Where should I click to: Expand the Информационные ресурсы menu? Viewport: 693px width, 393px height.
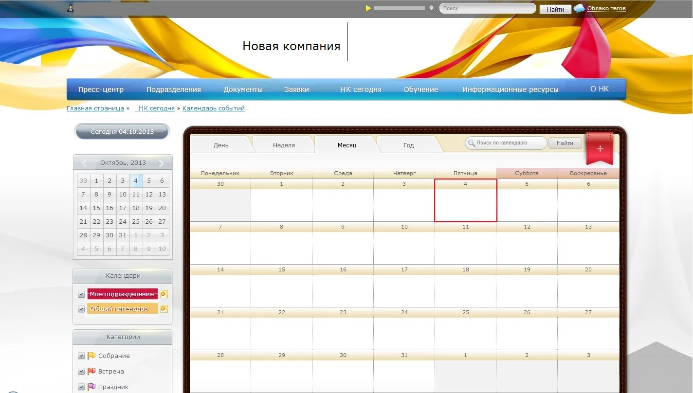pos(510,89)
